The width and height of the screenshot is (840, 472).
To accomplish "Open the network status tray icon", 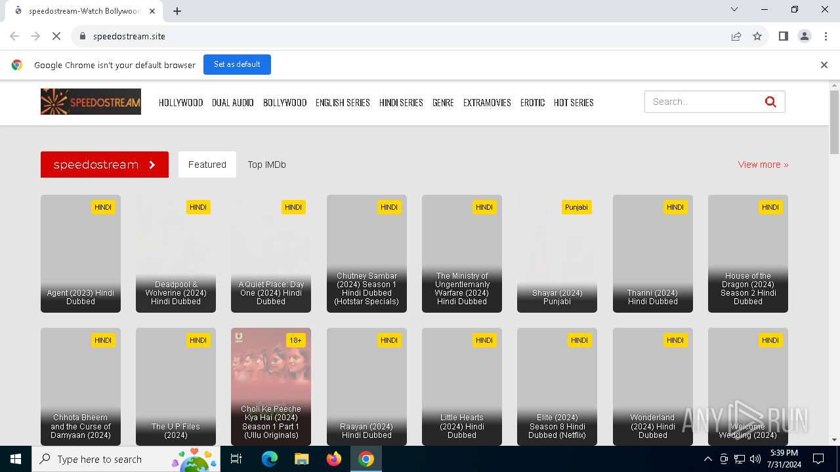I will [740, 459].
